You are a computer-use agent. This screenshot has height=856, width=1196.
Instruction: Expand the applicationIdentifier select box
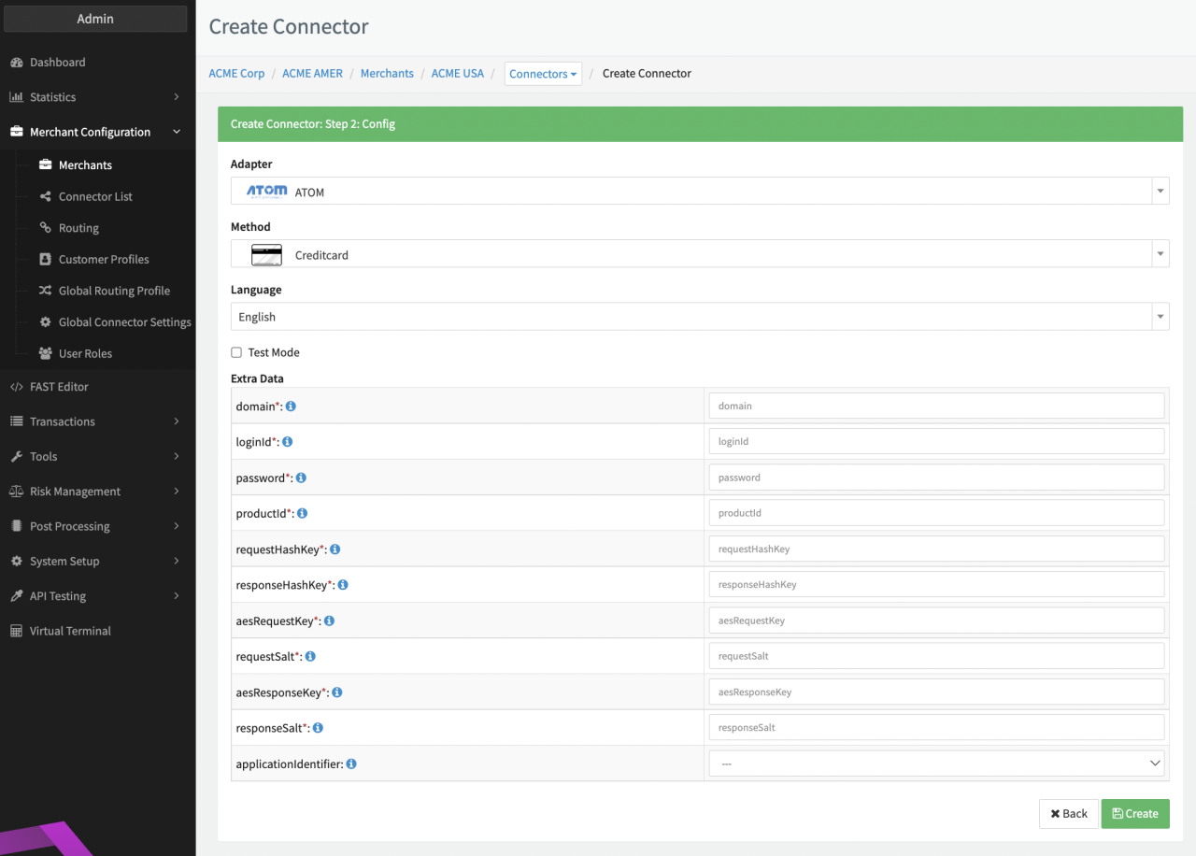click(936, 763)
